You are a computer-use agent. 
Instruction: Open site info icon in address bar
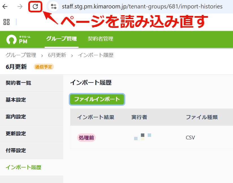coord(53,6)
